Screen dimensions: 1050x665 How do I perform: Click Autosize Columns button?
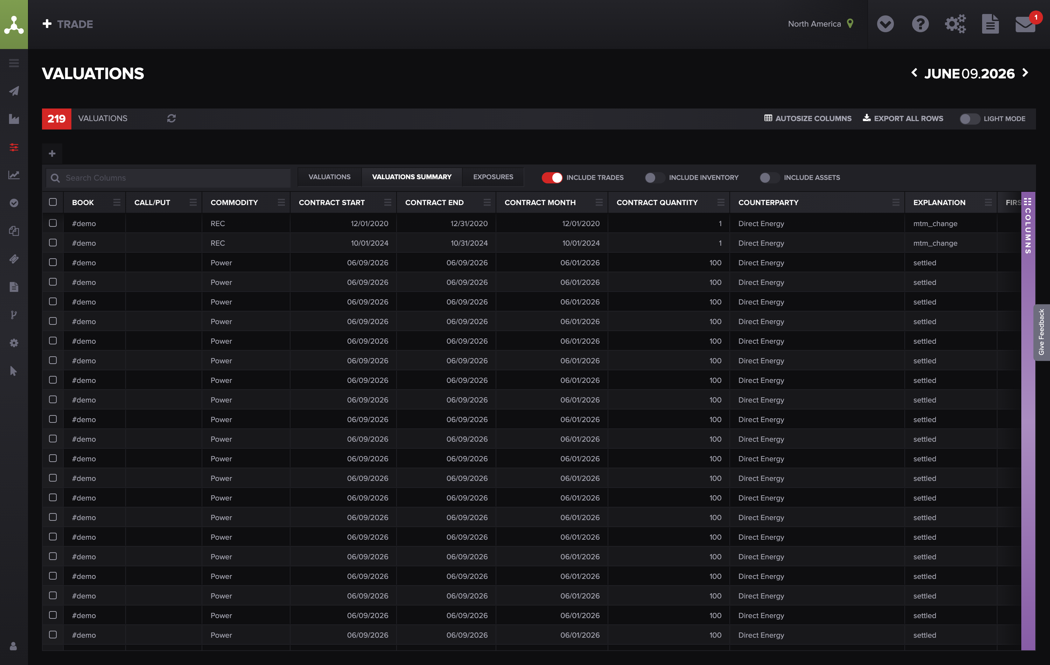tap(807, 119)
